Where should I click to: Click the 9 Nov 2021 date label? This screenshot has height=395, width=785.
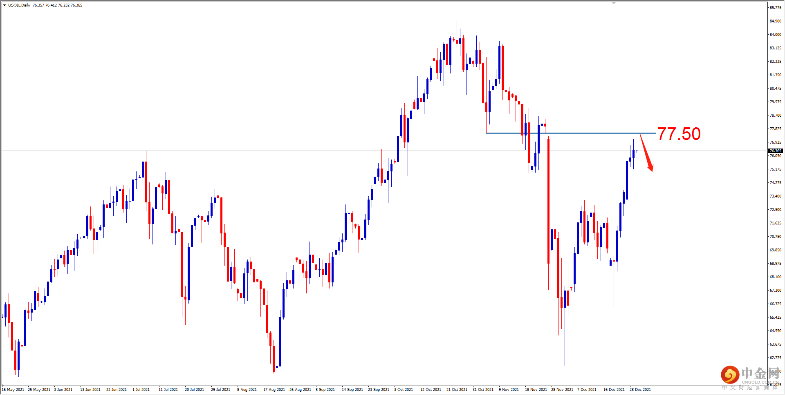(509, 390)
